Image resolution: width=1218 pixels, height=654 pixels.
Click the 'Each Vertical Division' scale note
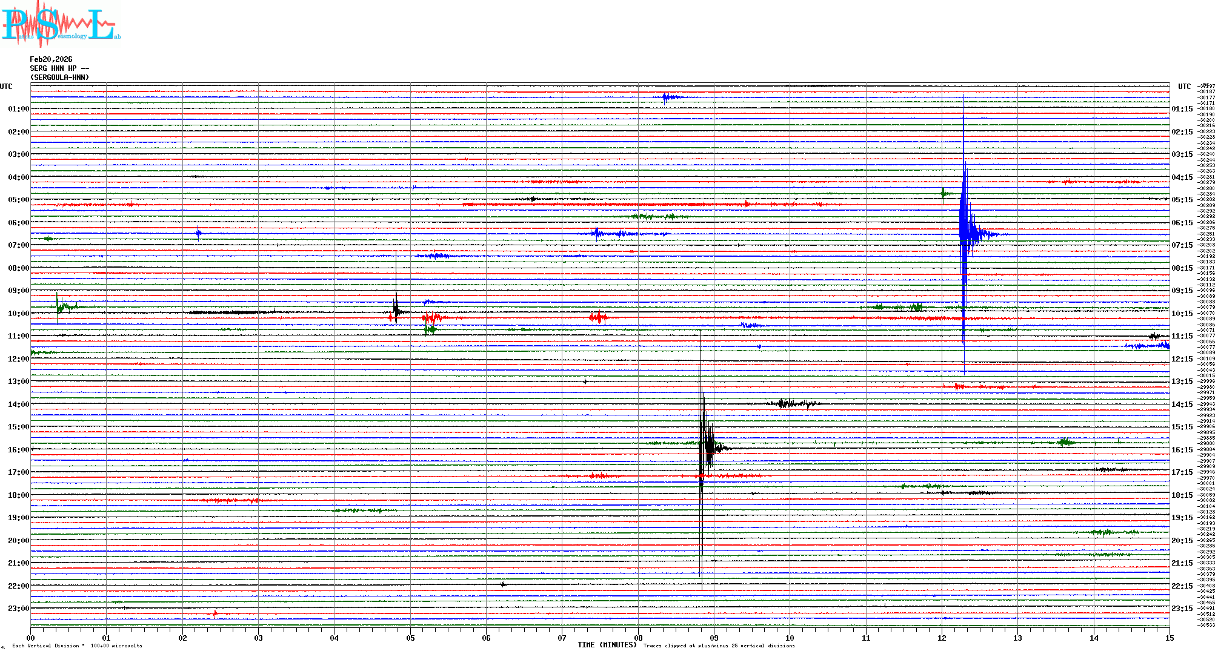tap(77, 646)
